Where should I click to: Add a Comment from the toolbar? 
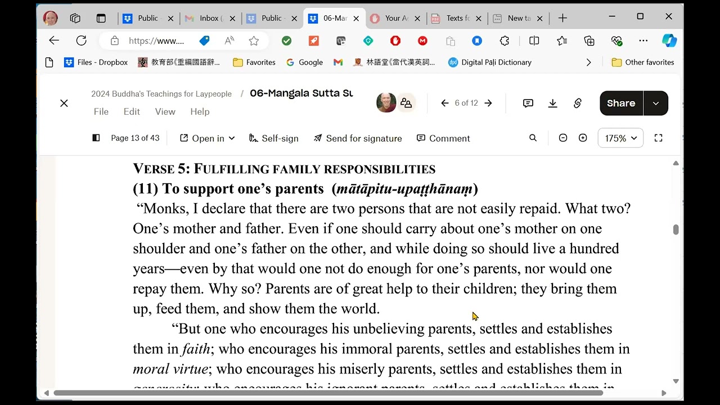tap(443, 138)
